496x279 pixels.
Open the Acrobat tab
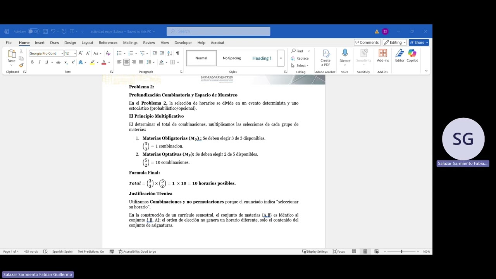tap(217, 43)
